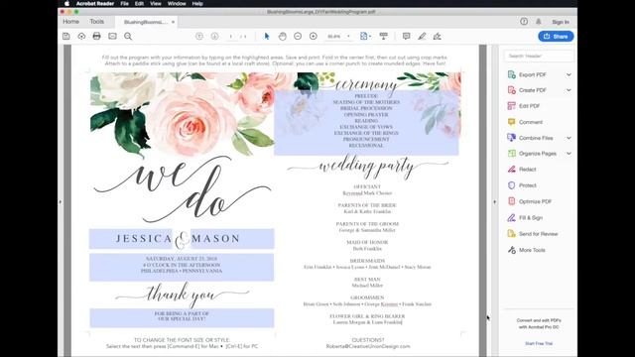This screenshot has width=635, height=357.
Task: Open the Help question mark icon
Action: pos(524,22)
